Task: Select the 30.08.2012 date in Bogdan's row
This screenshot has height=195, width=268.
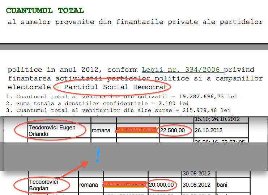Action: [x=196, y=185]
